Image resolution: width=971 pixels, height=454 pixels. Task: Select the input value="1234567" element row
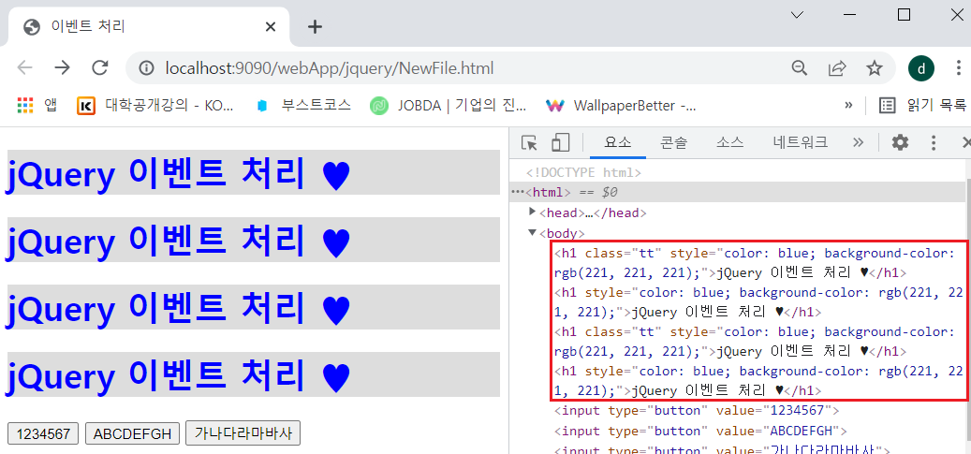pos(697,410)
